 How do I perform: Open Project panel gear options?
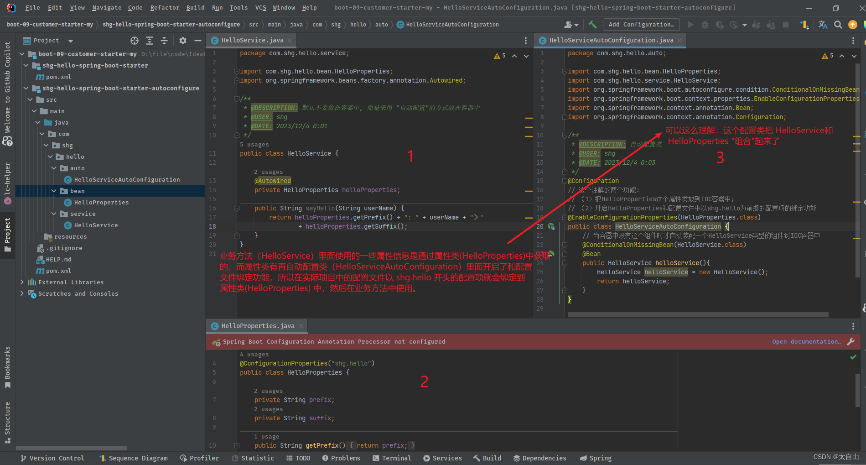pos(183,41)
